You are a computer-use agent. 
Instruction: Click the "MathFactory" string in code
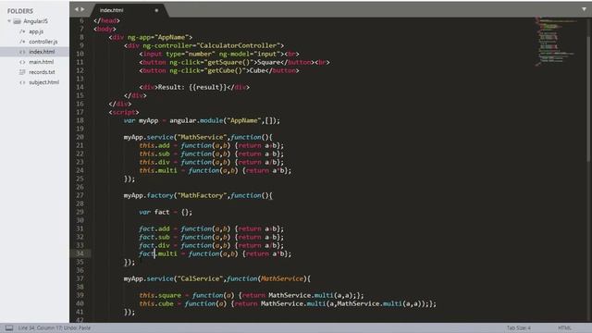tap(202, 195)
